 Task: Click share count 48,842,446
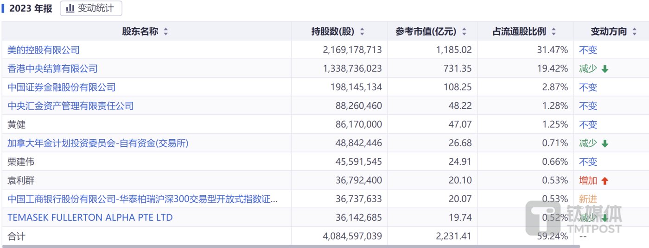click(358, 143)
